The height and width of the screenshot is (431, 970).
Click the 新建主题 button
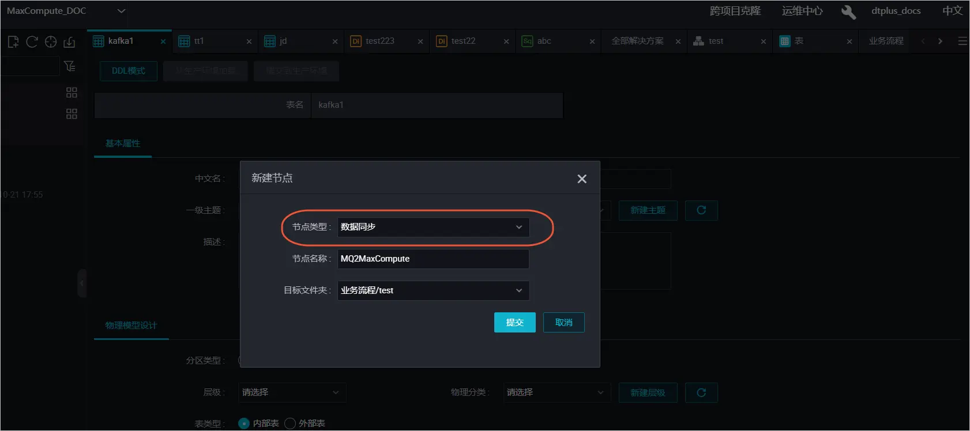coord(648,210)
